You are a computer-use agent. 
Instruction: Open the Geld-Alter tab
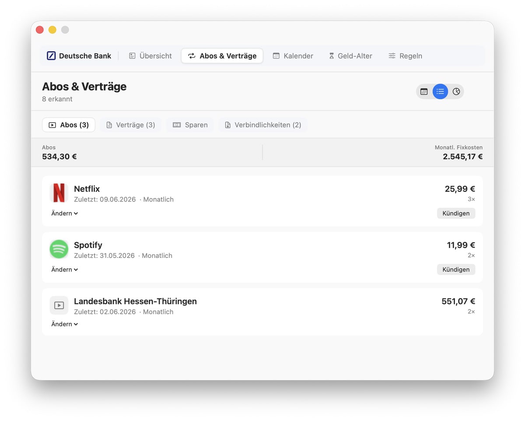[x=350, y=56]
